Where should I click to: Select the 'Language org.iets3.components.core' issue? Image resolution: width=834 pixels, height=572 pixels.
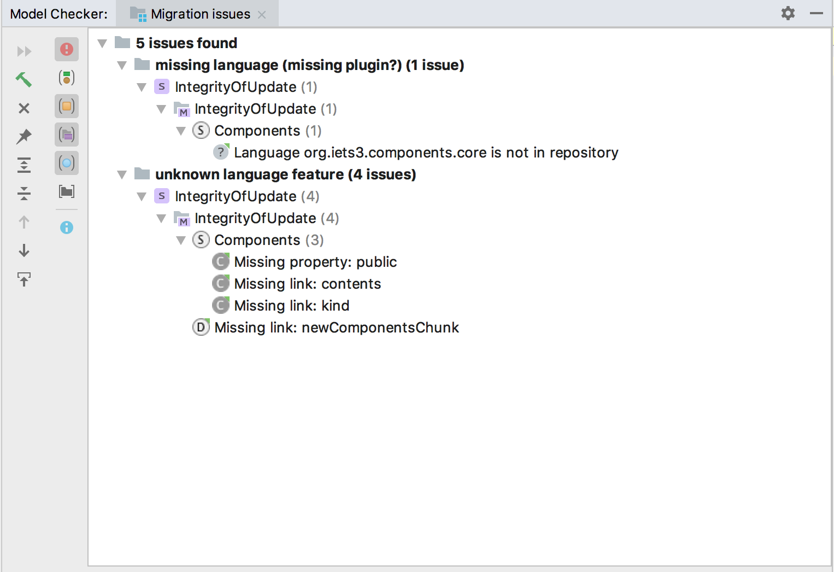click(x=426, y=153)
